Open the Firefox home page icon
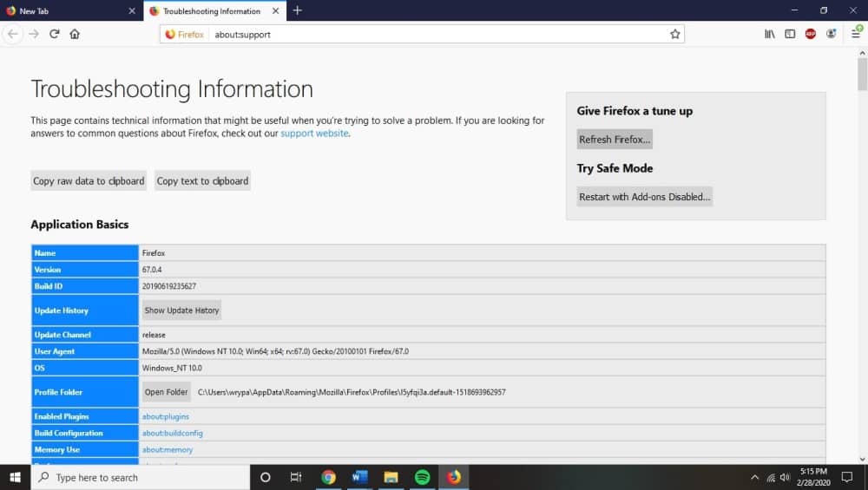This screenshot has height=490, width=868. 75,34
